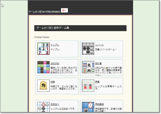Launch the 五目並べ game link
Screen dimensions: 161x114
(55, 104)
